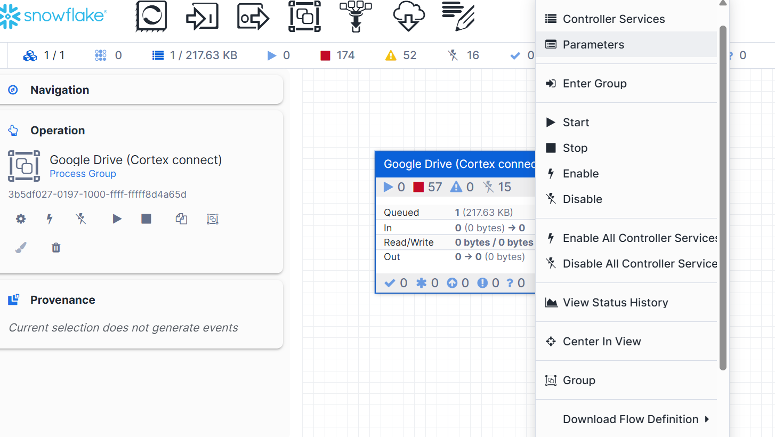Choose Enable All Controller Services menu entry
The image size is (775, 437).
(x=626, y=238)
